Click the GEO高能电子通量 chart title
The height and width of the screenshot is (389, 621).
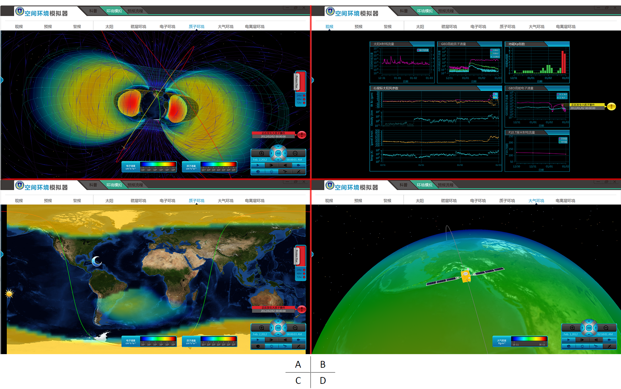point(521,88)
